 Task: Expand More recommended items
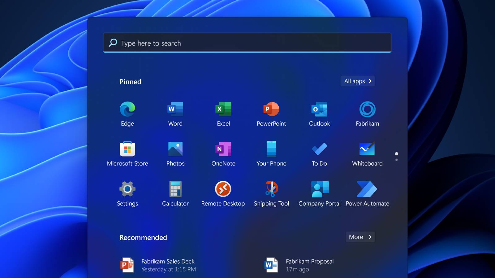click(359, 237)
